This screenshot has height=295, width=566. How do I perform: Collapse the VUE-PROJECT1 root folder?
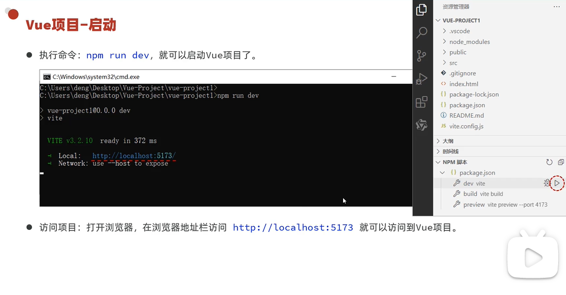pos(438,20)
